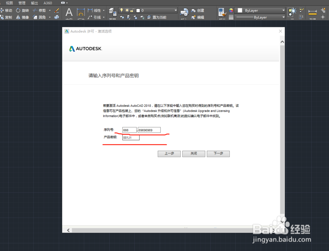Click the Previous (上一步) button
329x251 pixels.
[x=169, y=154]
